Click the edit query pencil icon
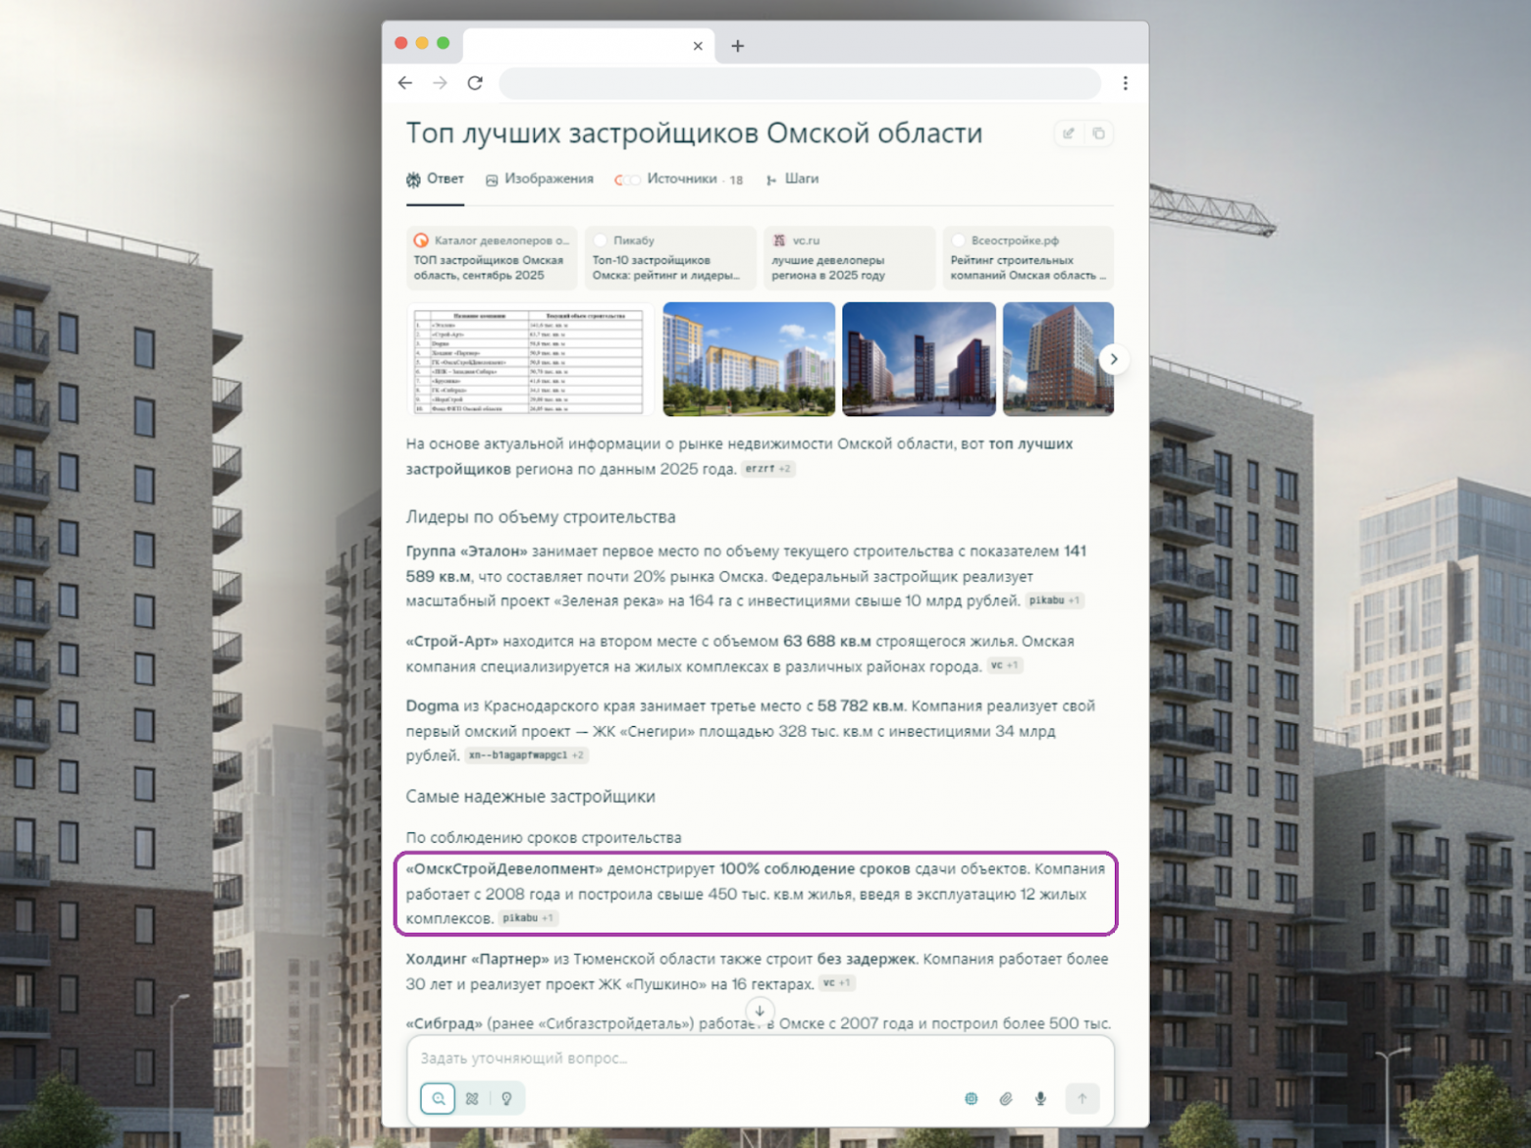 point(1069,133)
